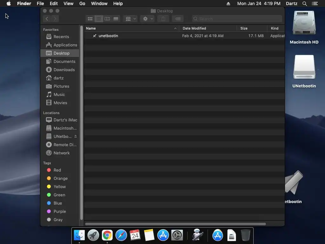Image resolution: width=325 pixels, height=244 pixels.
Task: Open Calendar from the Dock
Action: (x=135, y=235)
